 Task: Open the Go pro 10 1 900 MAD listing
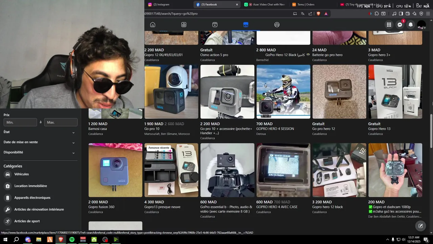click(171, 92)
